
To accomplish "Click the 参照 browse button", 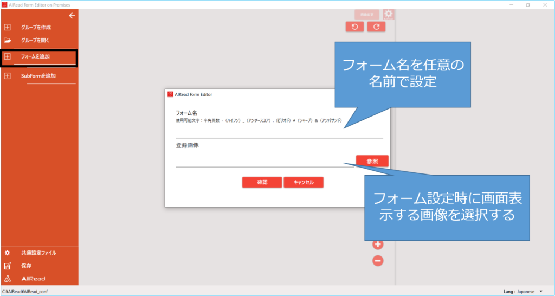I will (372, 161).
